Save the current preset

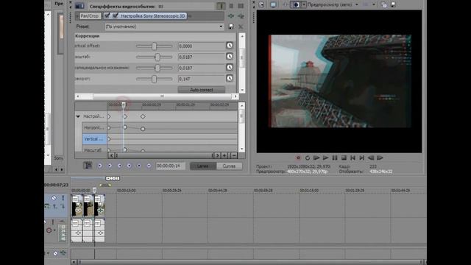(x=231, y=26)
